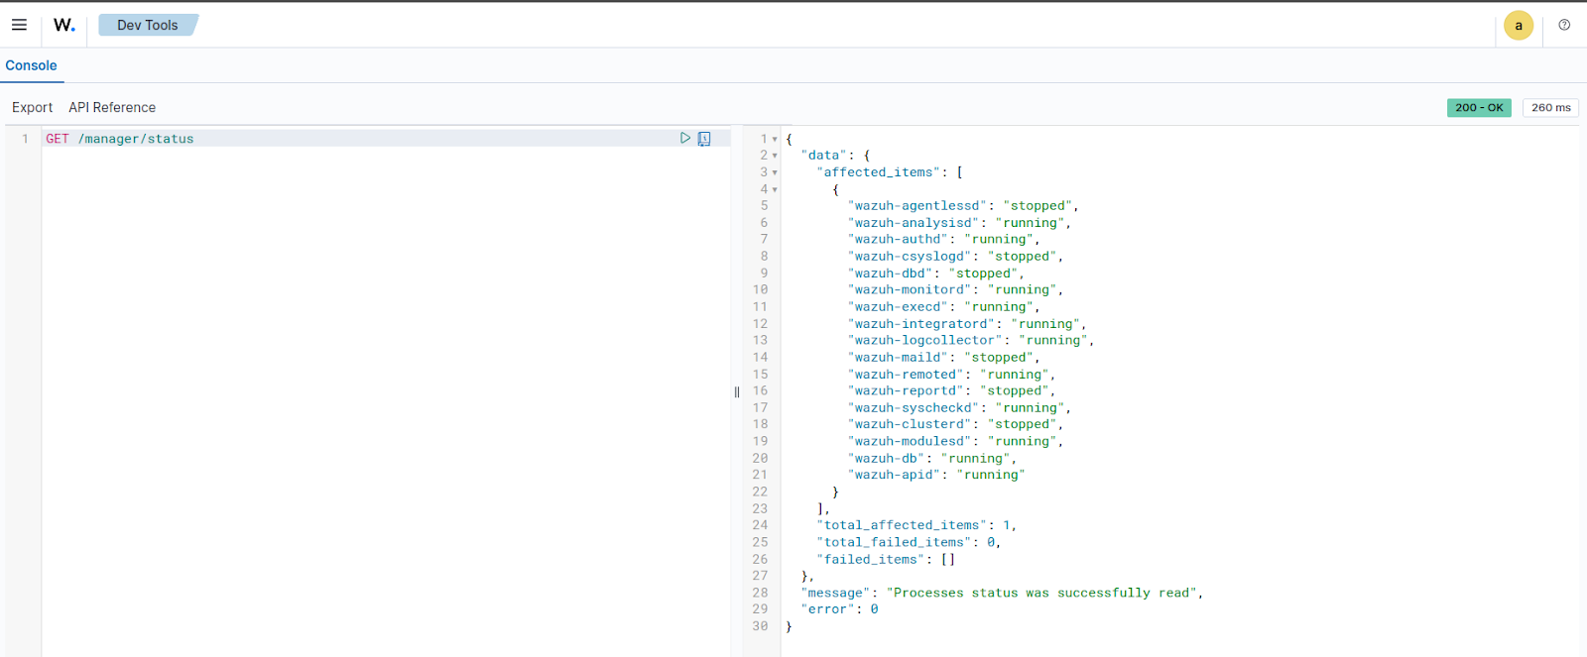The image size is (1587, 657).
Task: Collapse the "affected_items" array fold arrow on line 3
Action: [775, 172]
